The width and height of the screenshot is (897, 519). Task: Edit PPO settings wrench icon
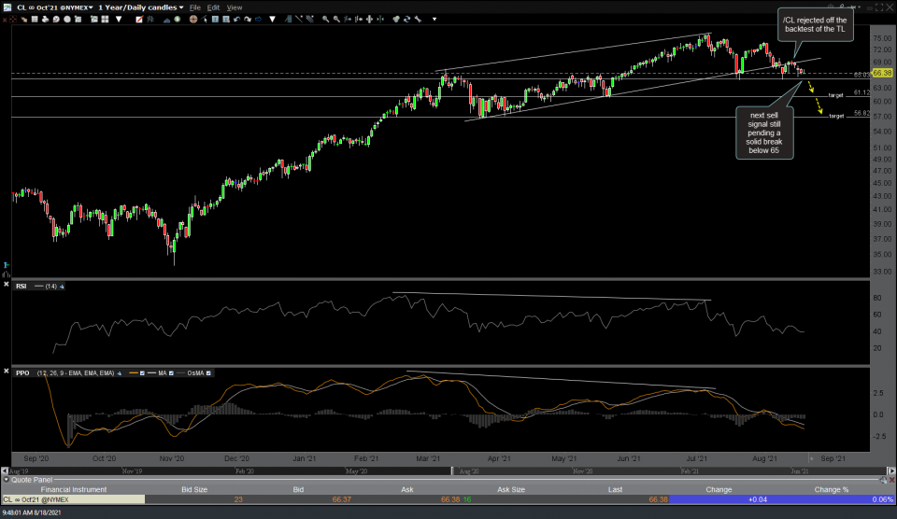(x=119, y=373)
